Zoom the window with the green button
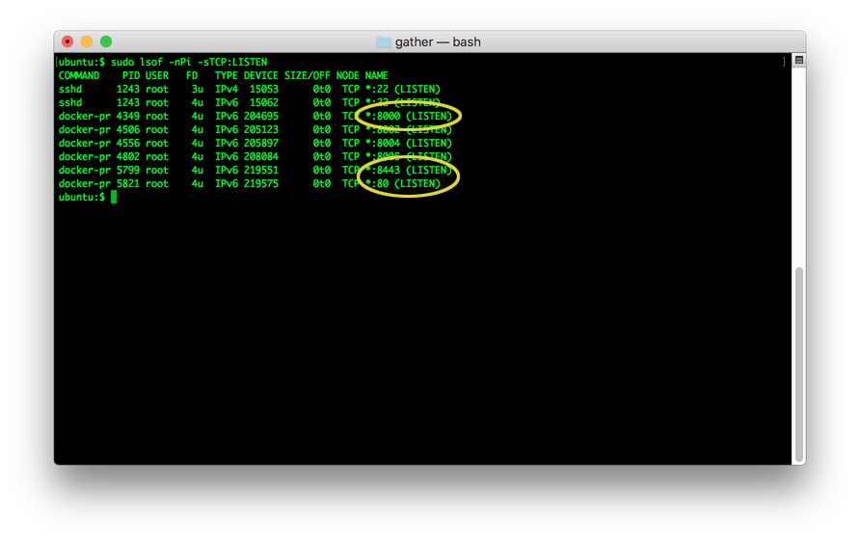Image resolution: width=860 pixels, height=542 pixels. [106, 41]
